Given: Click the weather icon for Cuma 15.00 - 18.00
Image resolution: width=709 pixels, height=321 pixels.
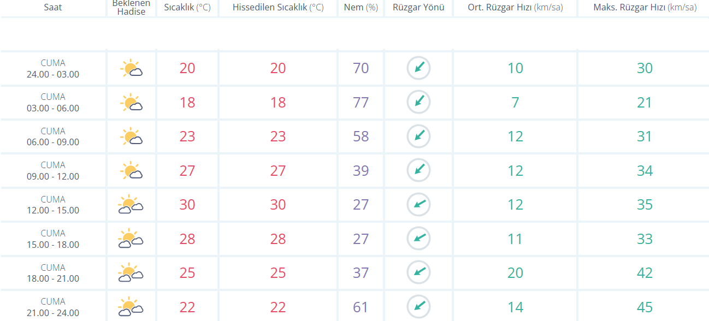Looking at the screenshot, I should (131, 239).
